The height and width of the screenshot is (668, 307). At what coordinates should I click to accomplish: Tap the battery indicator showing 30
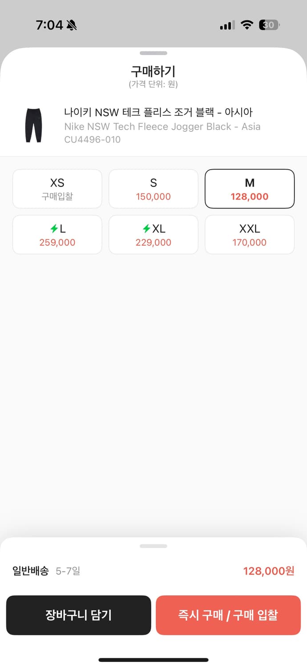click(x=269, y=25)
